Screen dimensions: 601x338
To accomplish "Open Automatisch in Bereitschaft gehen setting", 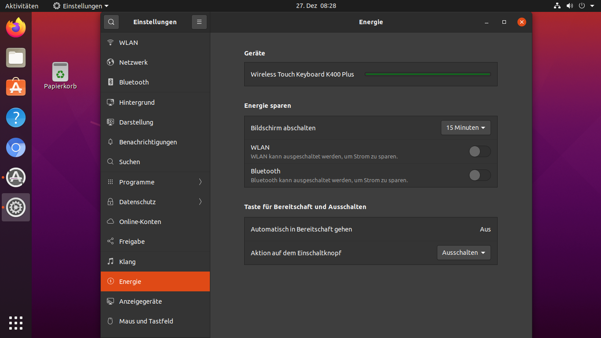I will coord(370,229).
